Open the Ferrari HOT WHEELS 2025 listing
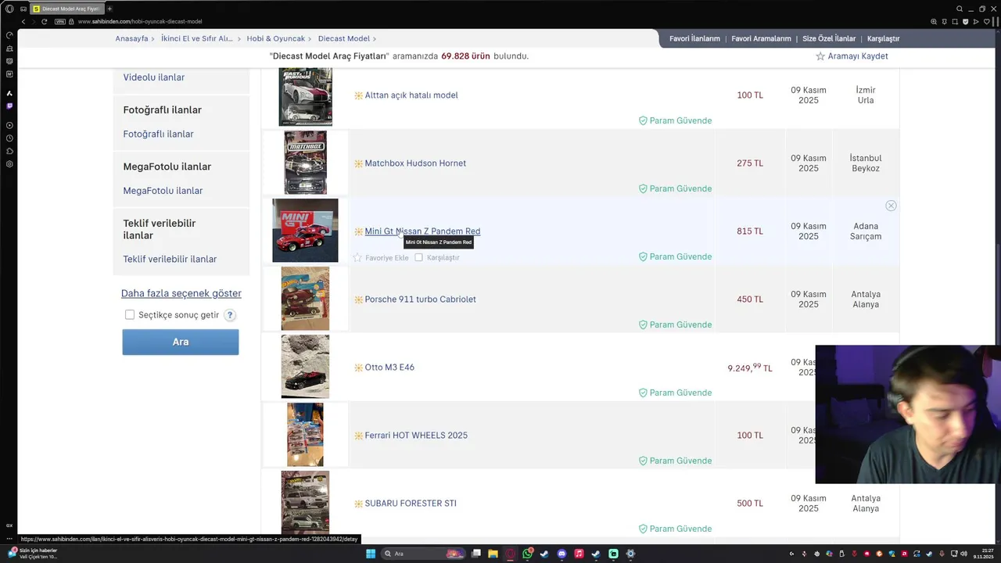 [x=416, y=436]
